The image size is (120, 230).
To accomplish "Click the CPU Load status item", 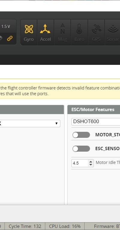I will [x=65, y=226].
